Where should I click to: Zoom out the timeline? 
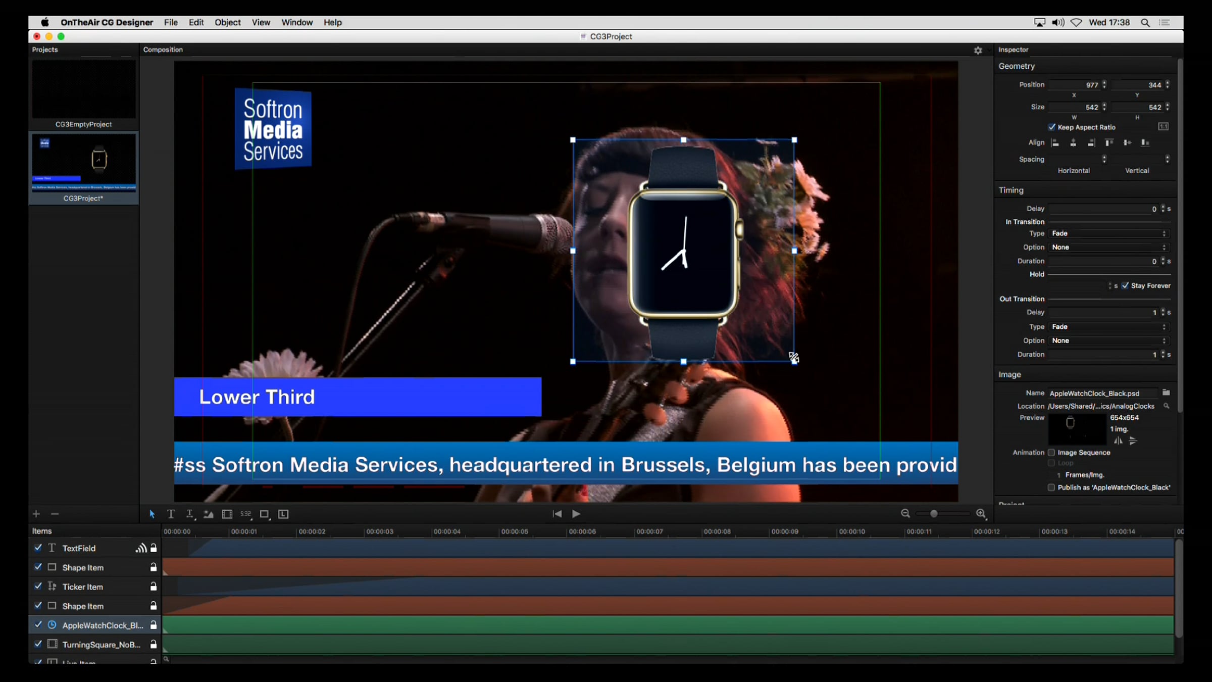tap(905, 514)
